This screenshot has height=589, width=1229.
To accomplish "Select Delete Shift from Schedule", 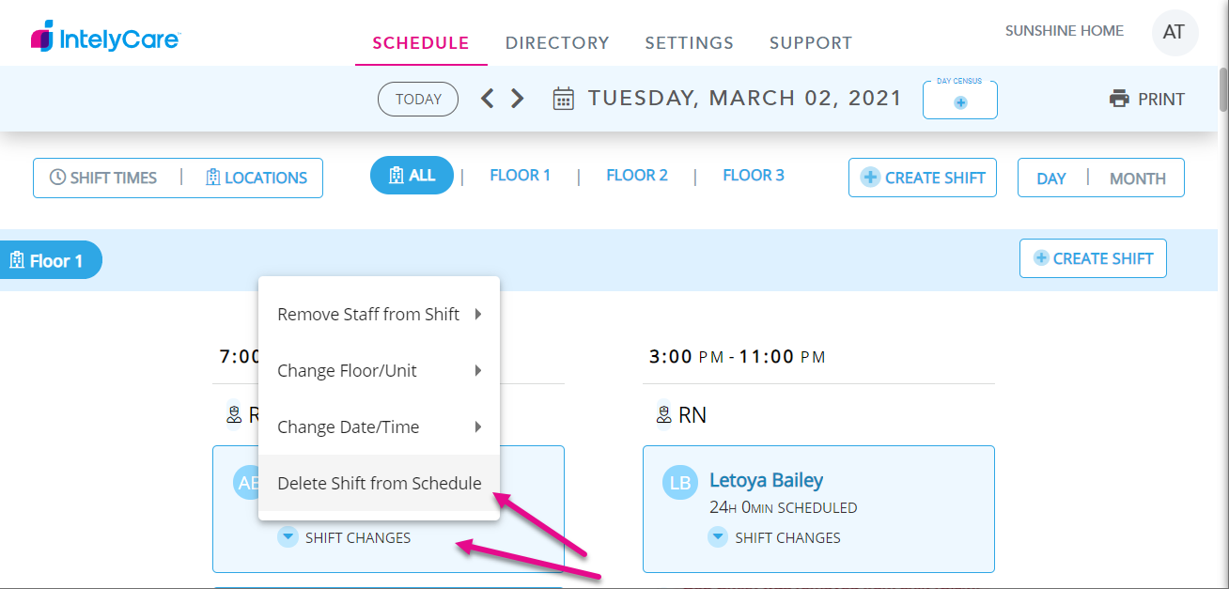I will [379, 483].
